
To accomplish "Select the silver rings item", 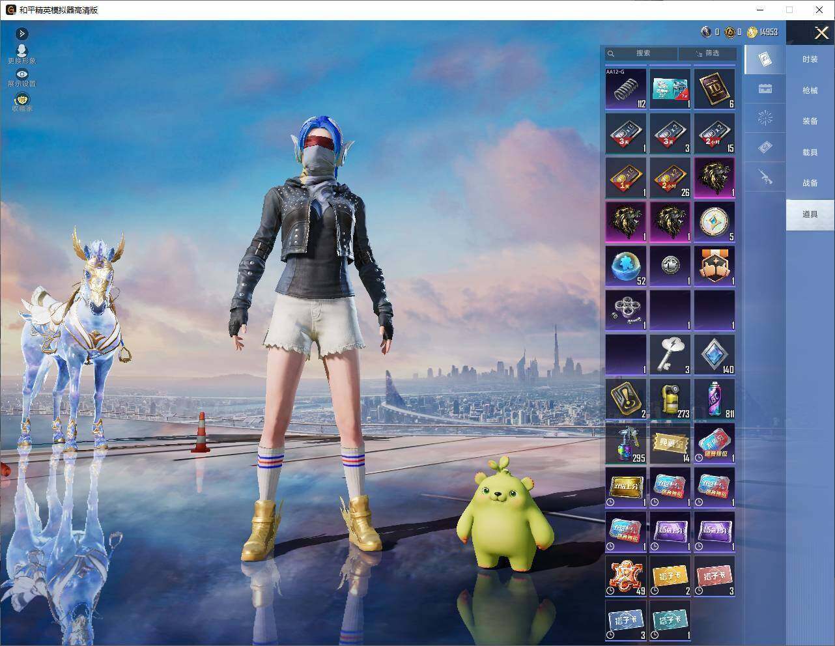I will tap(626, 310).
